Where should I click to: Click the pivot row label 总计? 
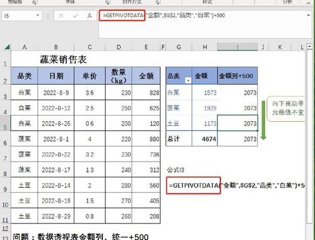coord(179,139)
